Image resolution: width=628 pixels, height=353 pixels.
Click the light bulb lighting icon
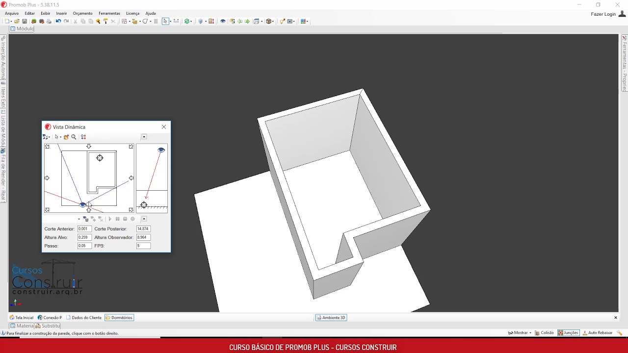point(282,21)
